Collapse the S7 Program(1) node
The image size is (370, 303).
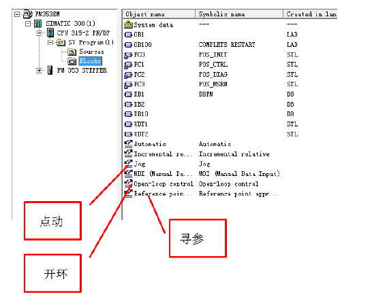tap(50, 43)
